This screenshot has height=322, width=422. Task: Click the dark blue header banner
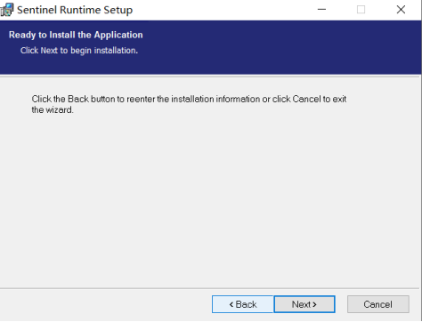(210, 47)
